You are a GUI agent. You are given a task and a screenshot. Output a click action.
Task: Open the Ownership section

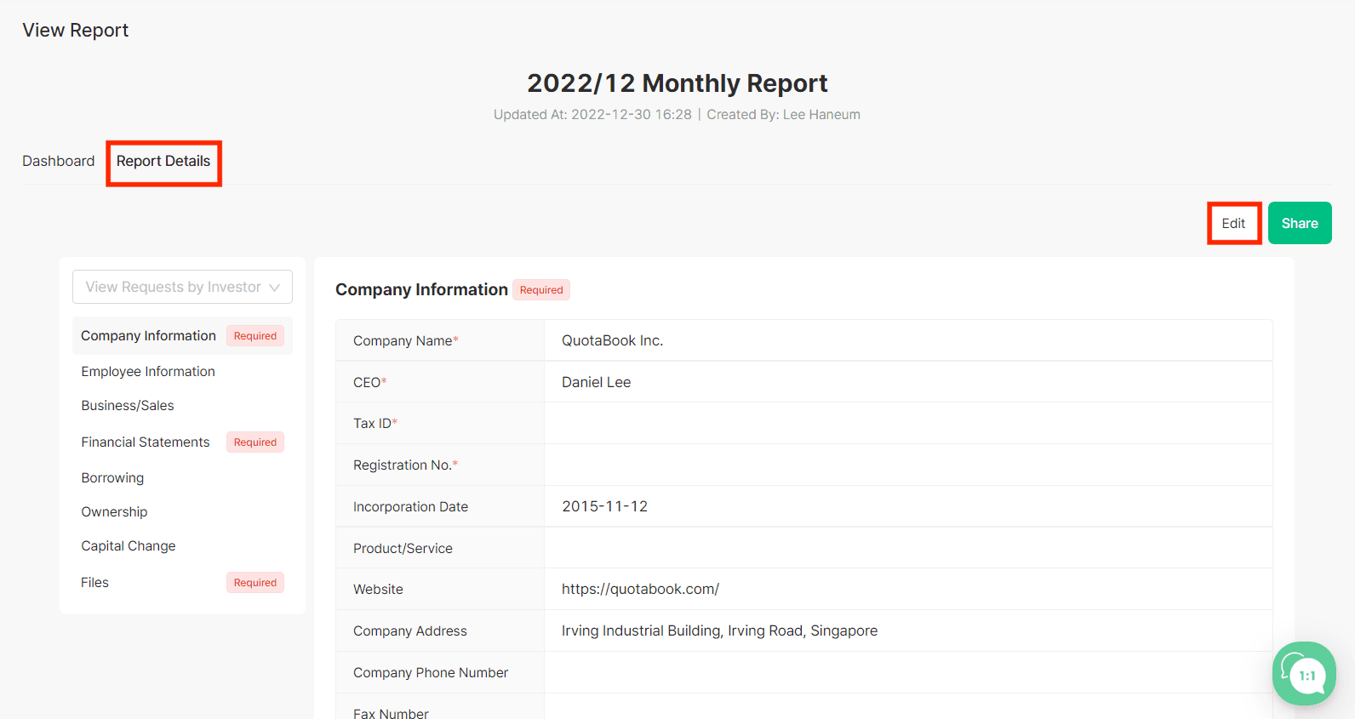click(114, 512)
